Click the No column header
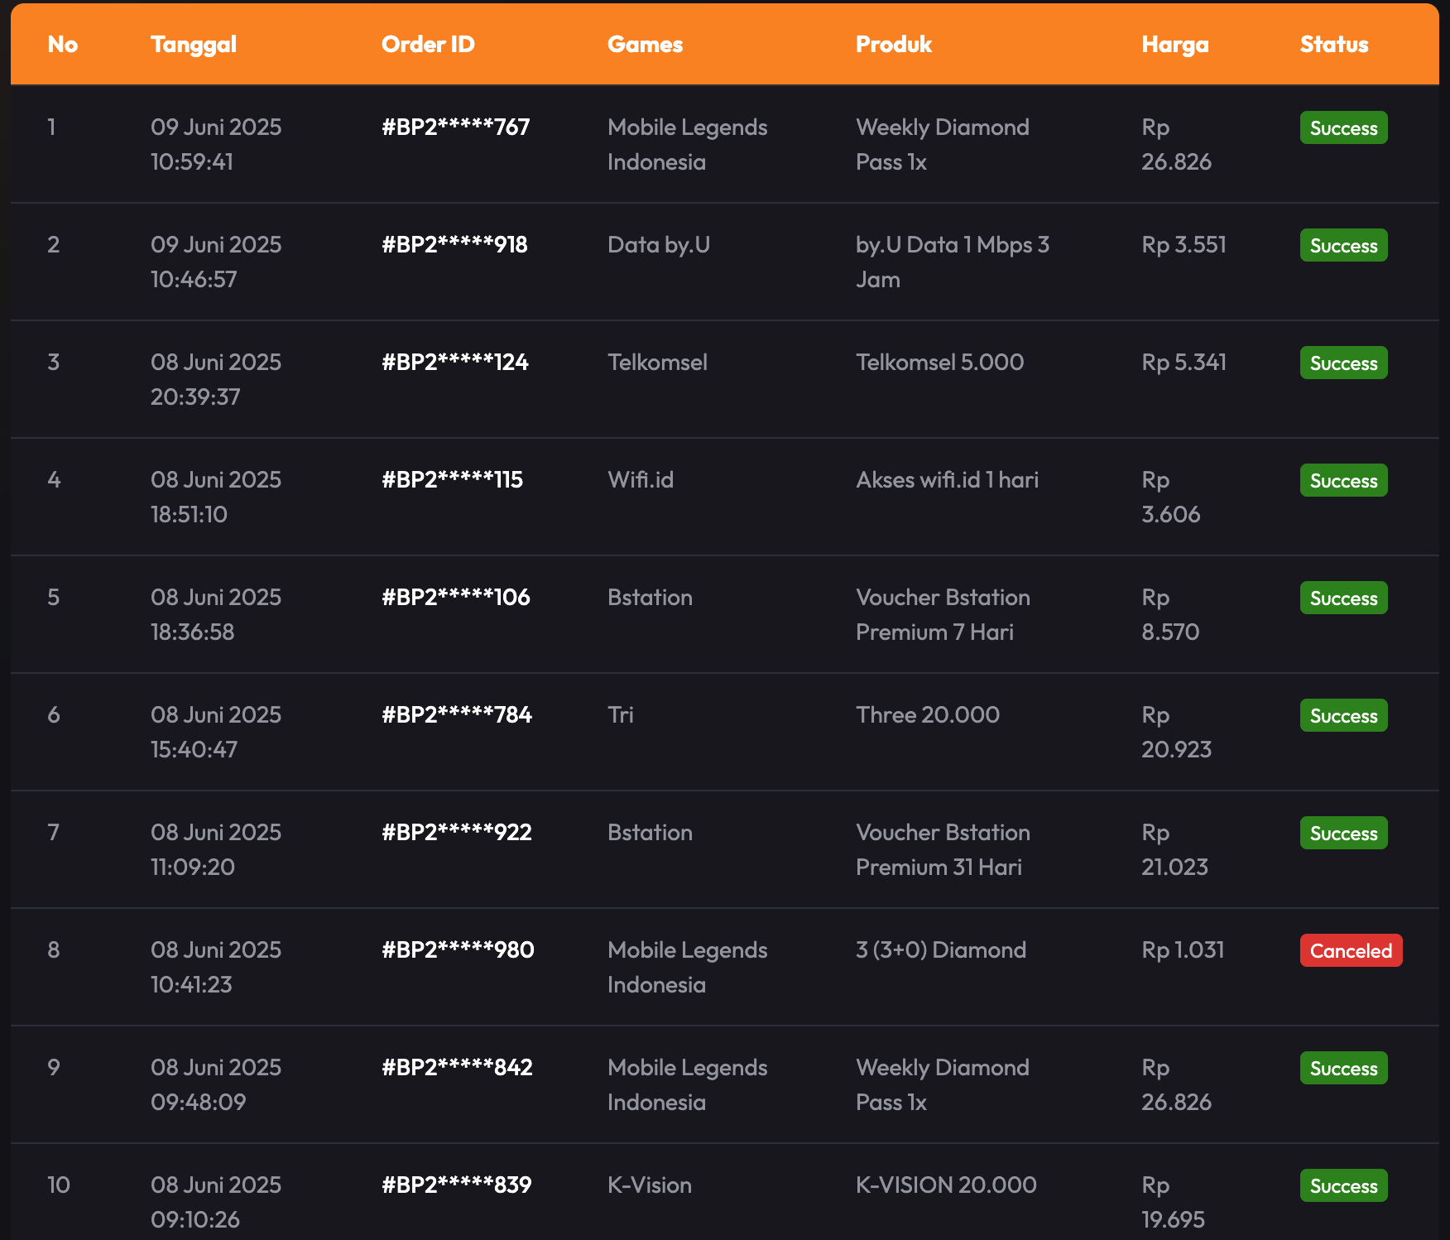1450x1240 pixels. [63, 45]
